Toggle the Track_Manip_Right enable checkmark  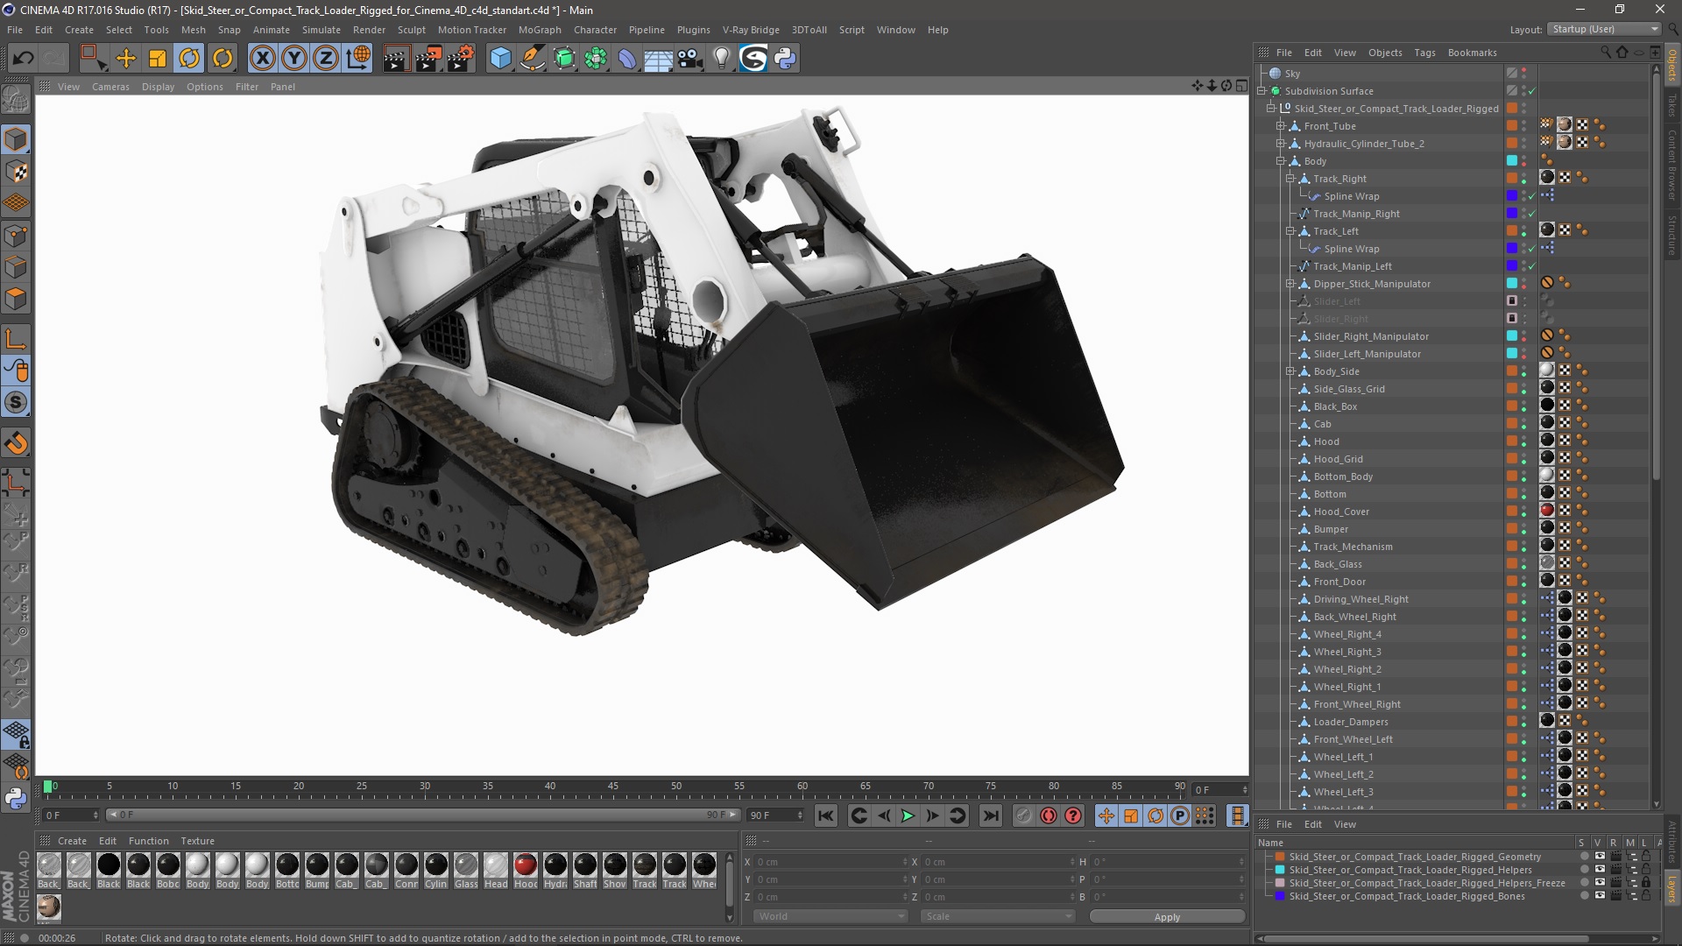pos(1531,214)
